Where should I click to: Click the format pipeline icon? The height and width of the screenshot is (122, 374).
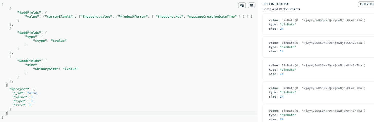[x=251, y=5]
